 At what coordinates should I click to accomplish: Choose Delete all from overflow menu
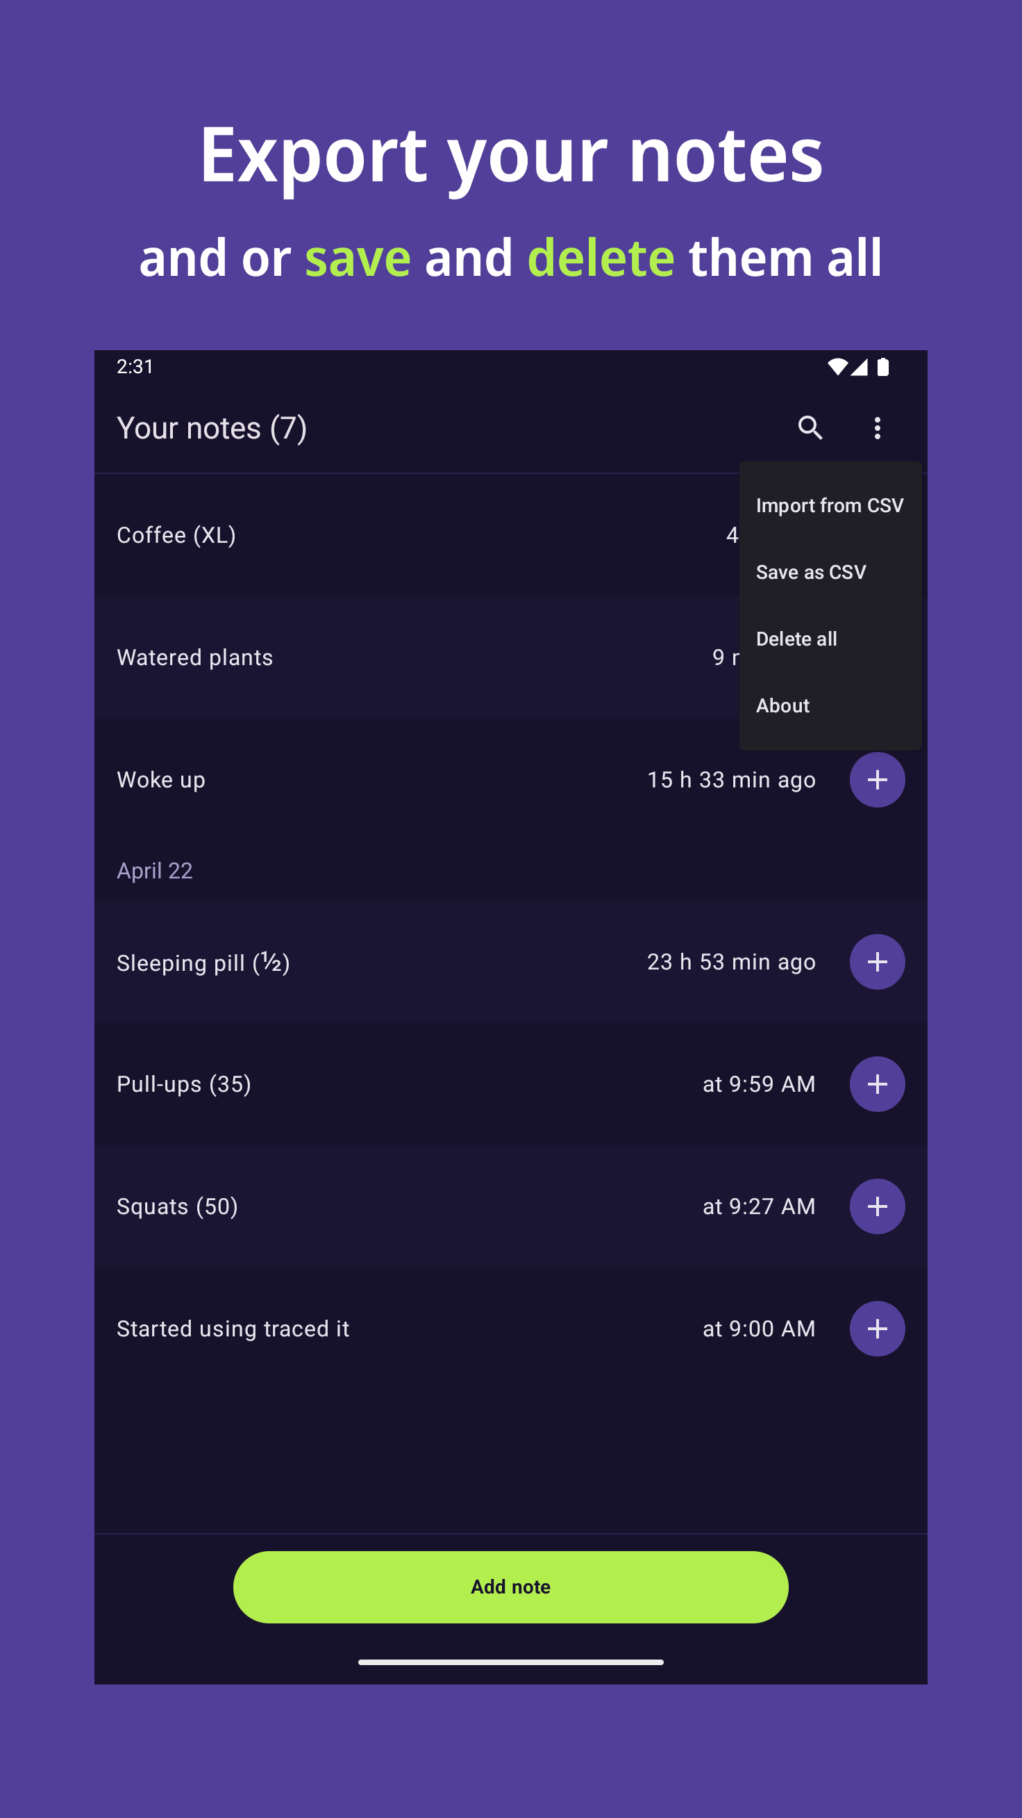796,639
